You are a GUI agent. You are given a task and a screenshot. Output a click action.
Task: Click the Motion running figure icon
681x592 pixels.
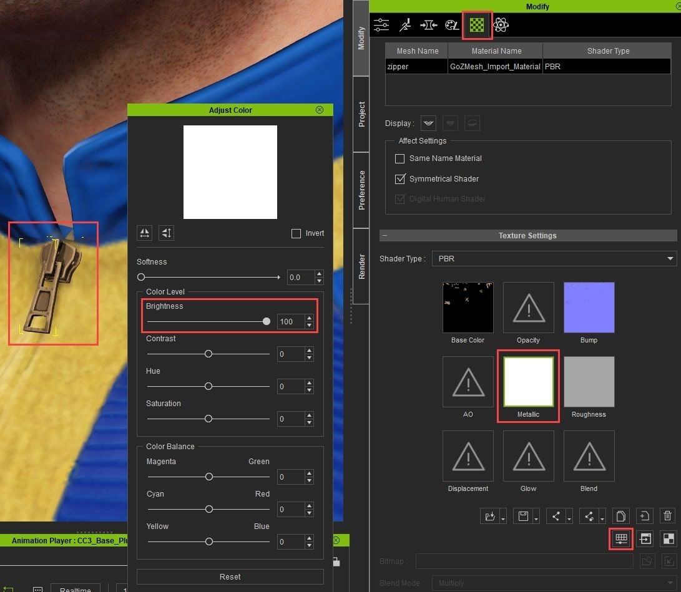pos(405,25)
